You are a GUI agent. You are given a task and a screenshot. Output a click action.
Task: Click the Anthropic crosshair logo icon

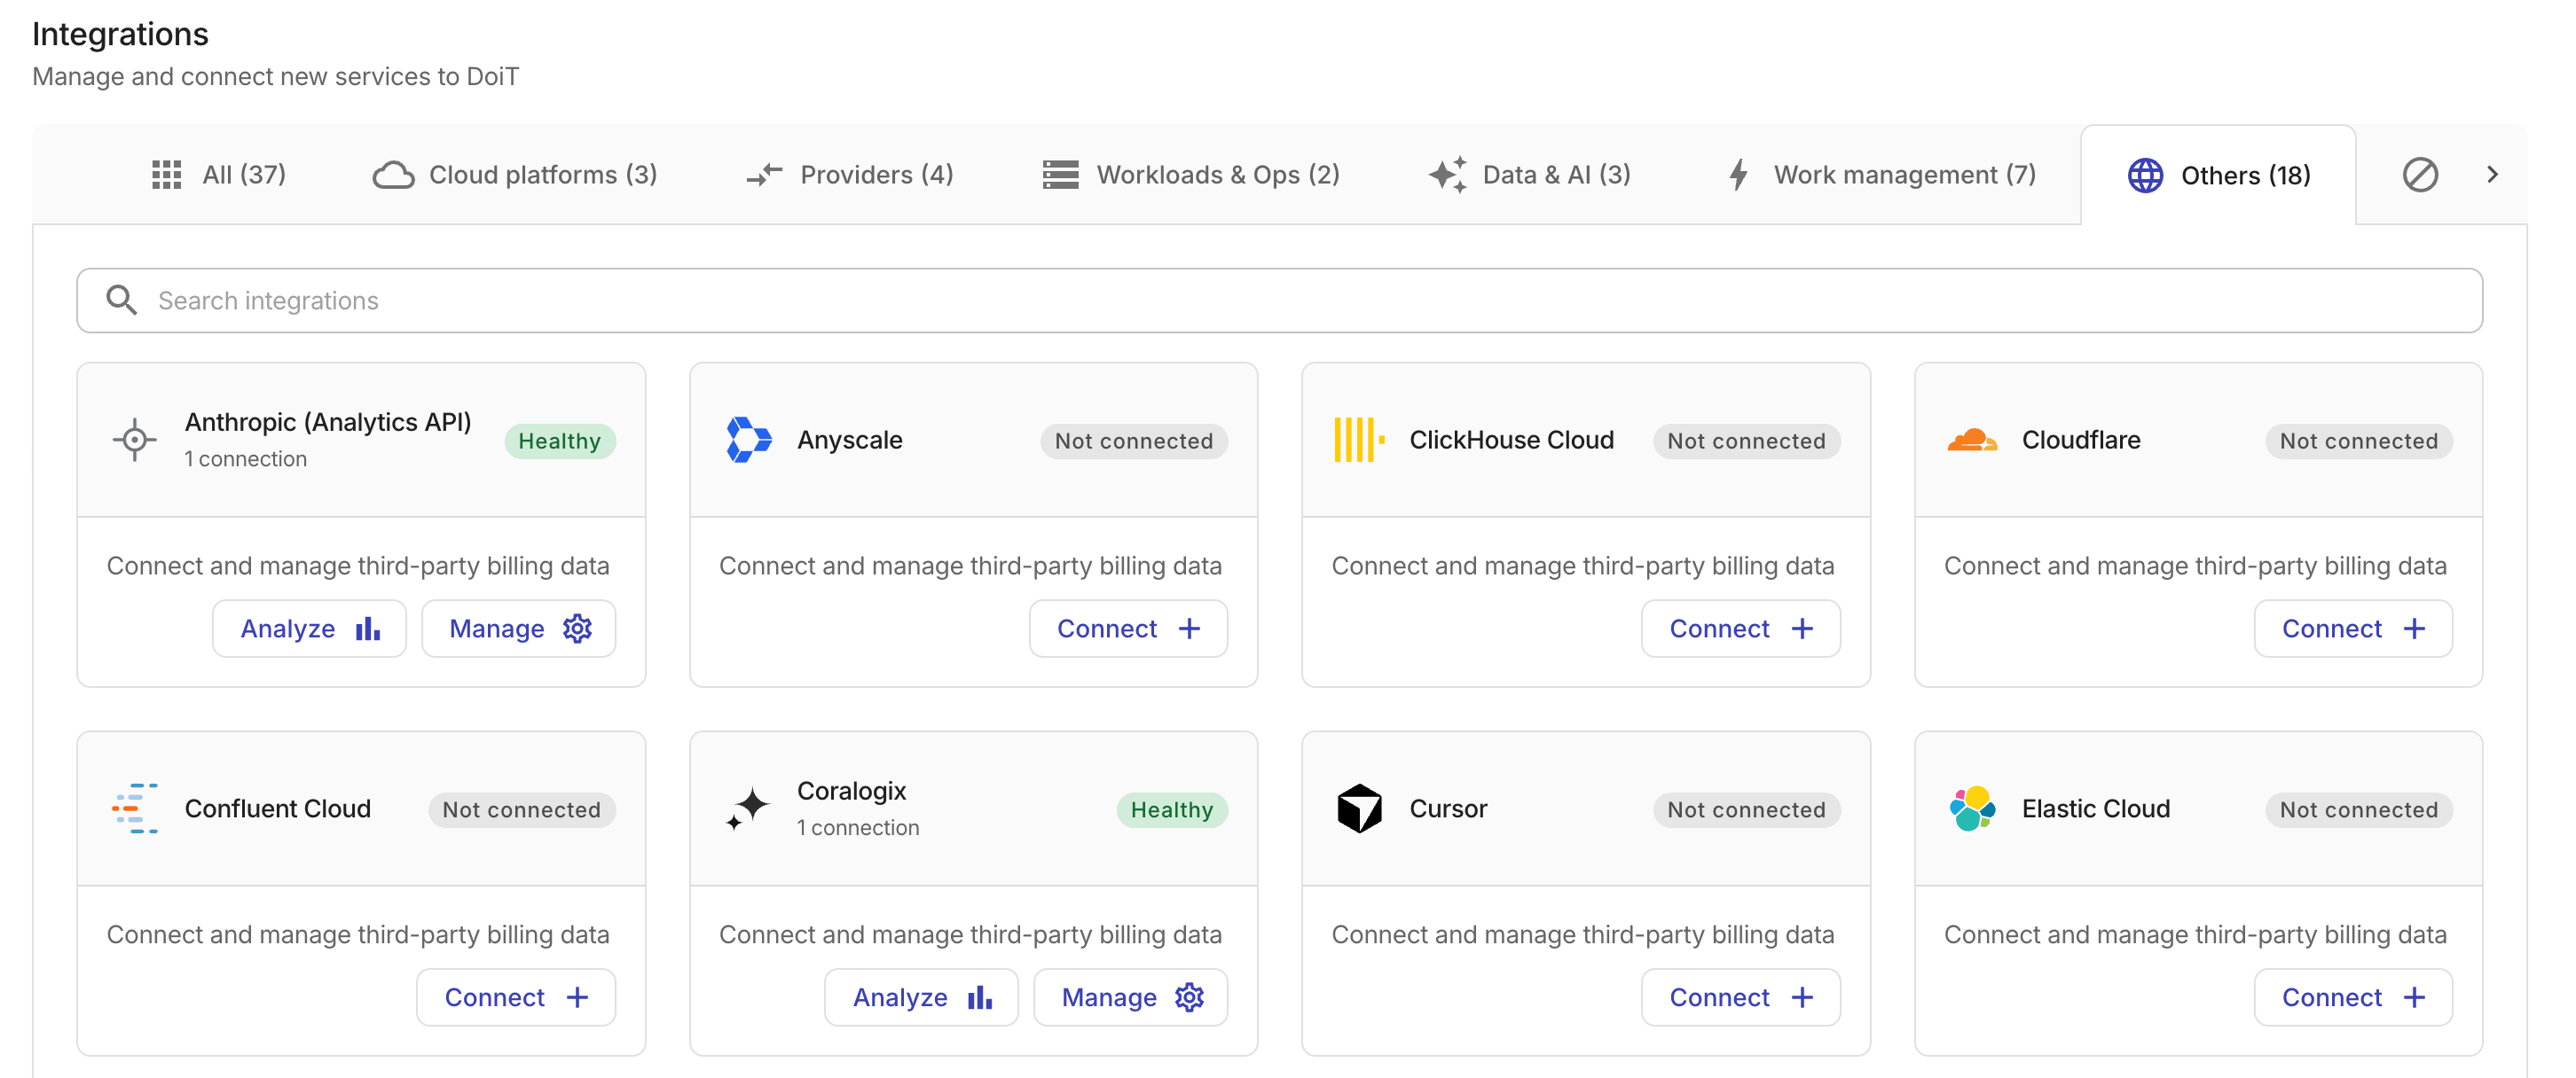pos(134,440)
